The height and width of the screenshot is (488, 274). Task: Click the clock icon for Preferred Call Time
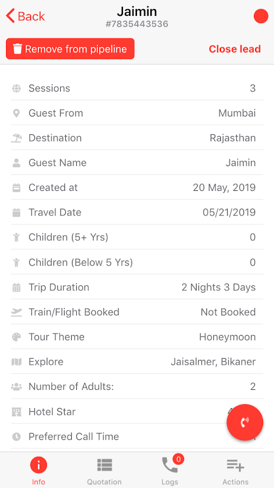click(16, 437)
